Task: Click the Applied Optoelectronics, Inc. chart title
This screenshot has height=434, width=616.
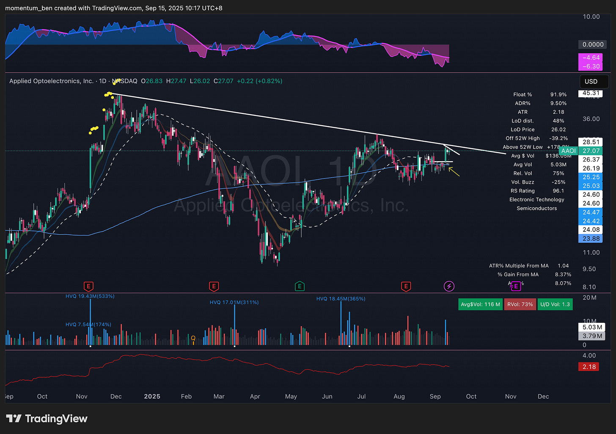Action: tap(52, 81)
